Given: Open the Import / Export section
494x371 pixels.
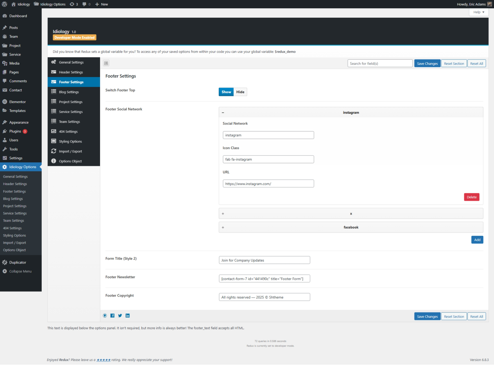Looking at the screenshot, I should point(70,151).
